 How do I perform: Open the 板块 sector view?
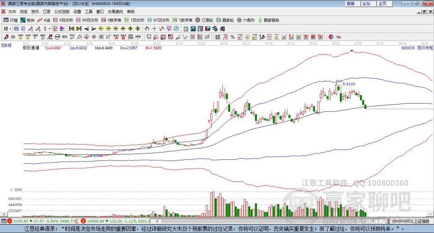pyautogui.click(x=27, y=20)
